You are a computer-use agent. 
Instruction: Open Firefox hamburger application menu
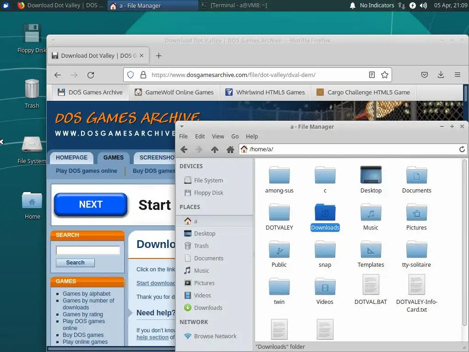458,75
